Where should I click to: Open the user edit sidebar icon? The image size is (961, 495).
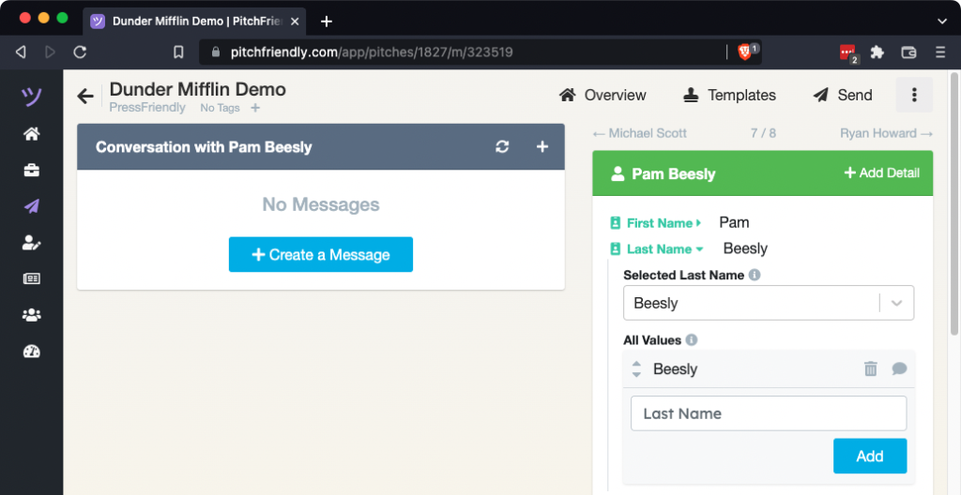32,243
